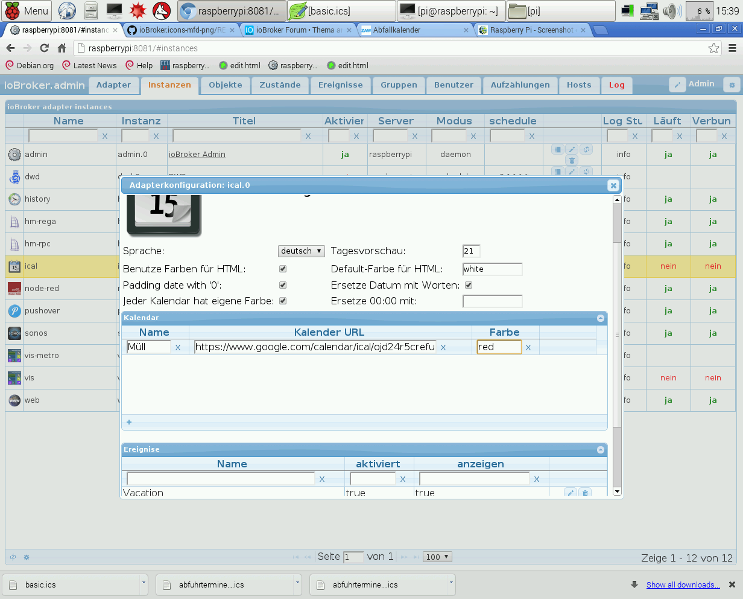Clear the red Farbe field X
The width and height of the screenshot is (743, 599).
point(528,347)
